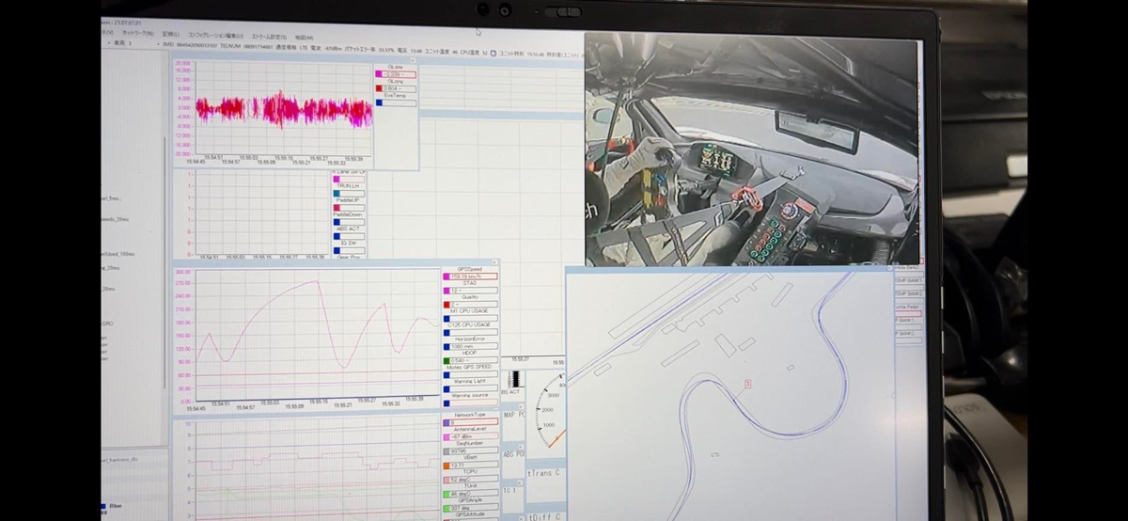The image size is (1128, 521).
Task: Click the GPSSpeed channel color swatch
Action: tap(446, 276)
